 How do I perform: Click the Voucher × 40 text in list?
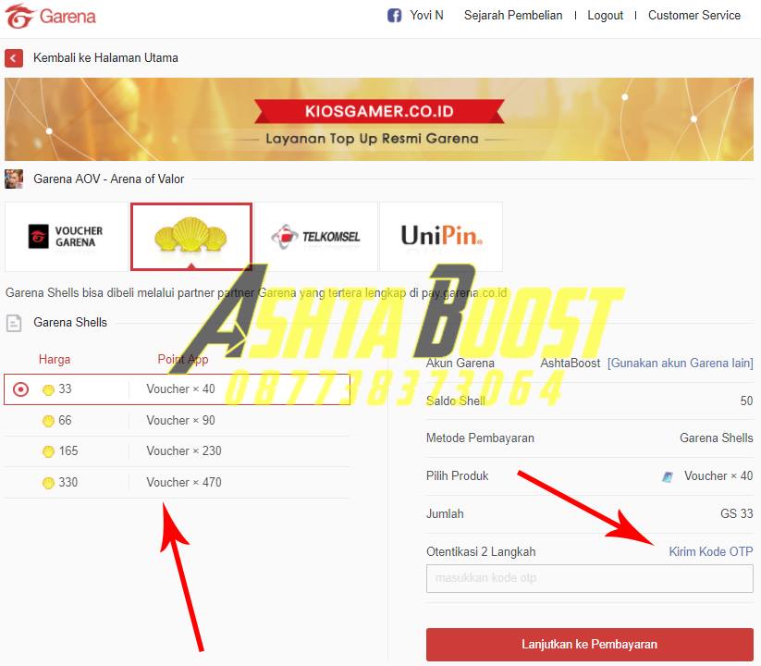(180, 388)
